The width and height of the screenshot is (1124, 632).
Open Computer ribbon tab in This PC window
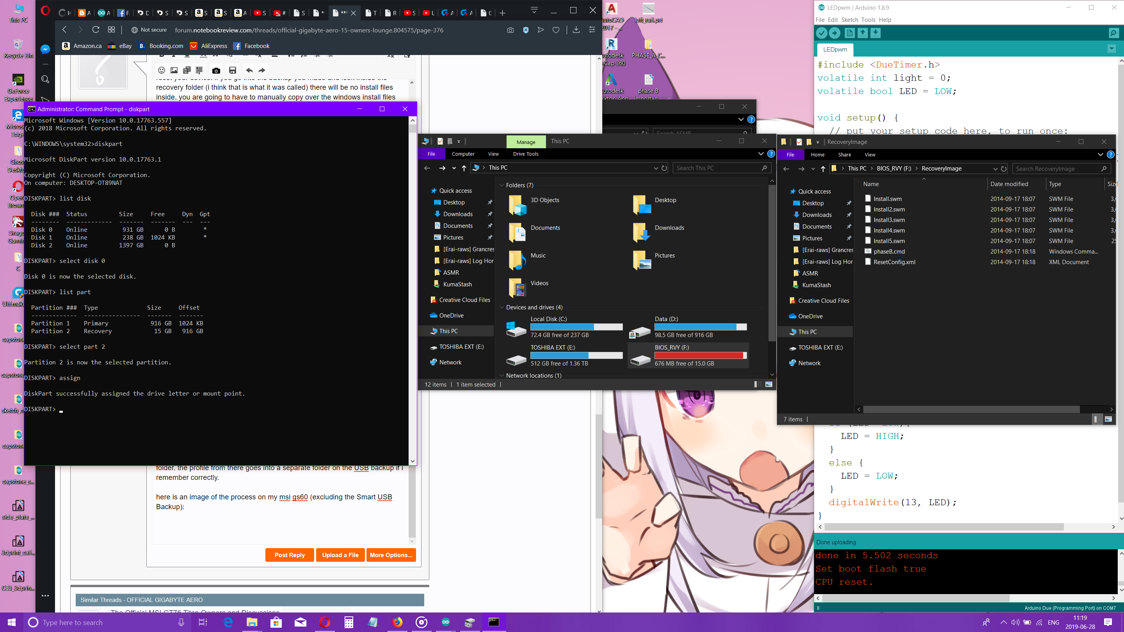click(x=463, y=154)
